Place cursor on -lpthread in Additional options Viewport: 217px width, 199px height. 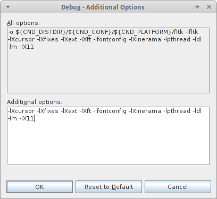click(177, 111)
